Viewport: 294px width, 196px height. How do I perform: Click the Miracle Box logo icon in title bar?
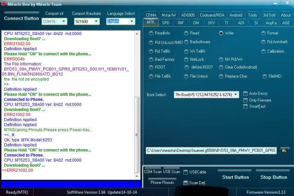tap(3, 4)
